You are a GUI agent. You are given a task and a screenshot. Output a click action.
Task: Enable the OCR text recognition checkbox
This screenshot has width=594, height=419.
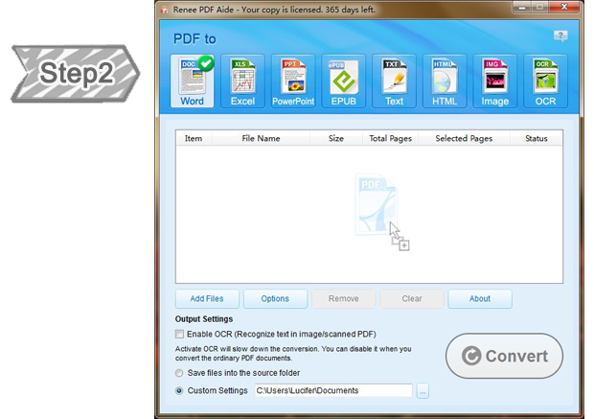pyautogui.click(x=180, y=334)
